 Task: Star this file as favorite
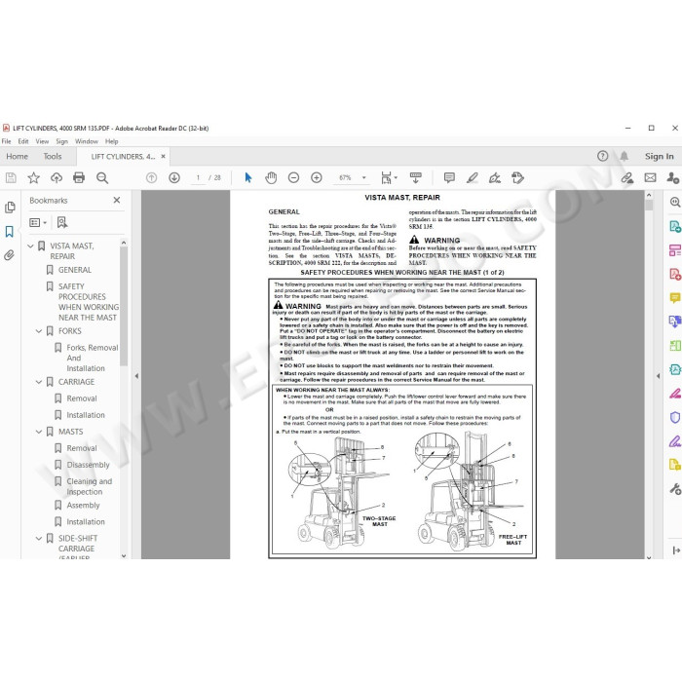point(33,177)
